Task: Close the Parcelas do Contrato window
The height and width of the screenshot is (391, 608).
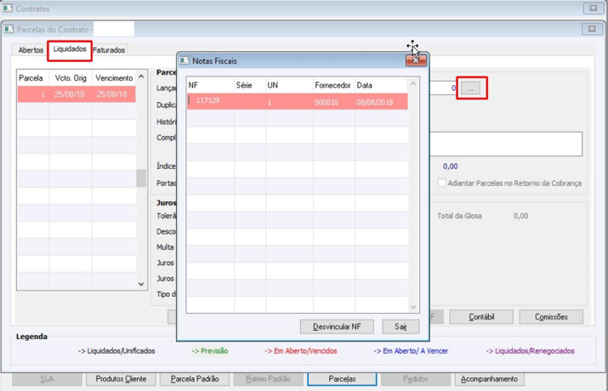Action: [x=592, y=29]
